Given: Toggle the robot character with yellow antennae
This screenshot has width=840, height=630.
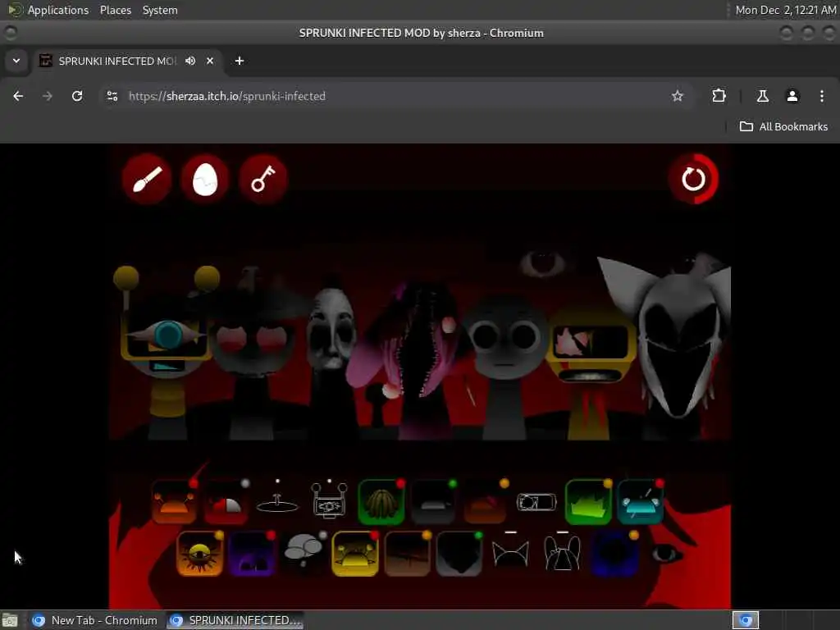Looking at the screenshot, I should point(167,354).
